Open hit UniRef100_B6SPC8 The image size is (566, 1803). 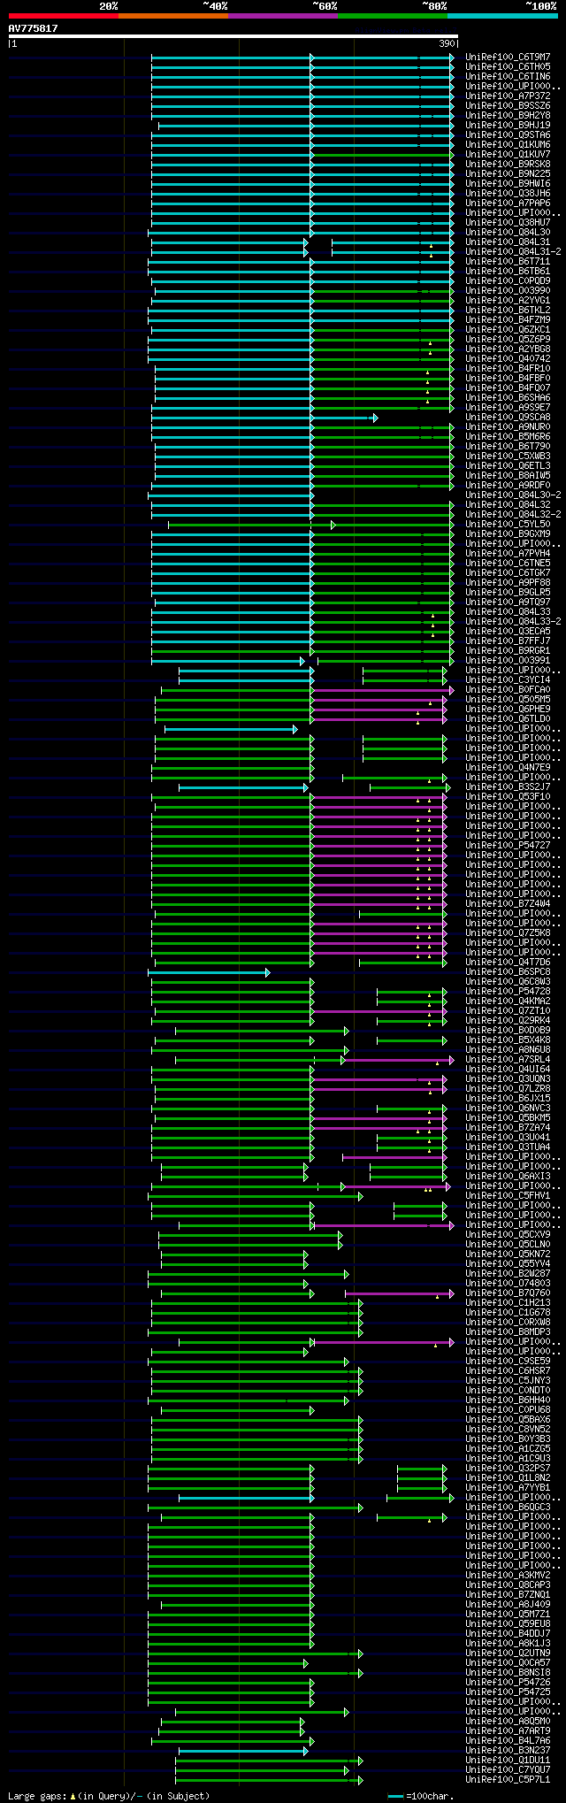tap(508, 971)
